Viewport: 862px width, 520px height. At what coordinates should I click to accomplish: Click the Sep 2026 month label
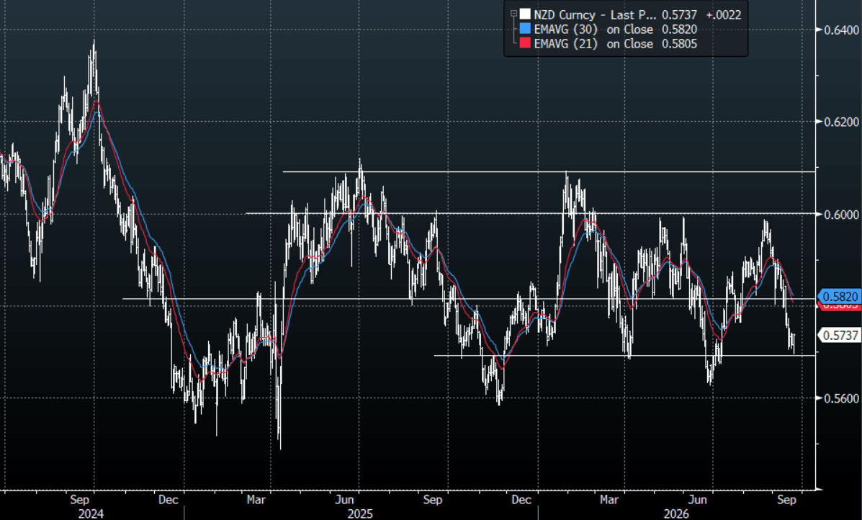point(786,500)
